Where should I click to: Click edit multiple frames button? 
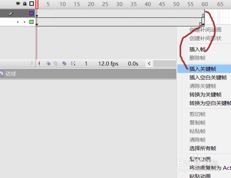(64, 63)
